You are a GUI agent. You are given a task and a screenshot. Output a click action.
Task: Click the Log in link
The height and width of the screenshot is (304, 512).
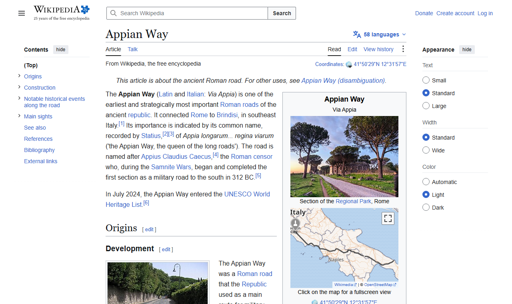[x=485, y=13]
